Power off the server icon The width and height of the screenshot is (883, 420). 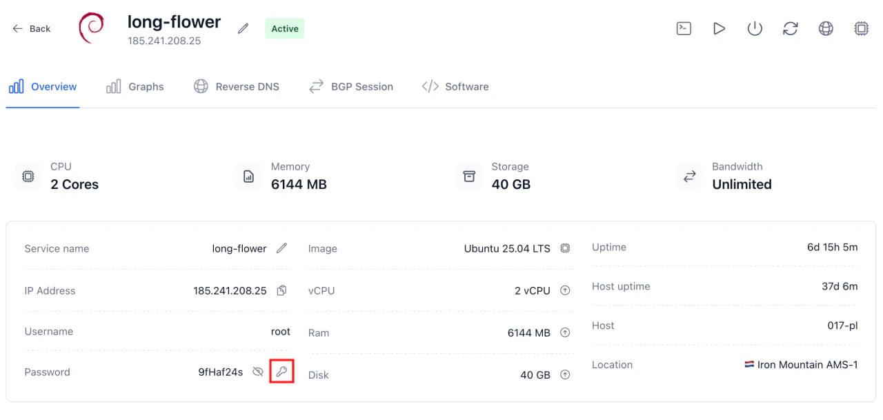tap(755, 28)
